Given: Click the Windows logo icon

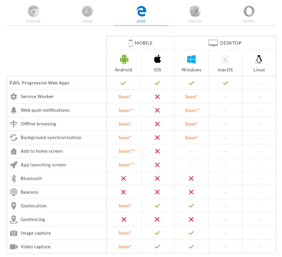Looking at the screenshot, I should [x=191, y=59].
